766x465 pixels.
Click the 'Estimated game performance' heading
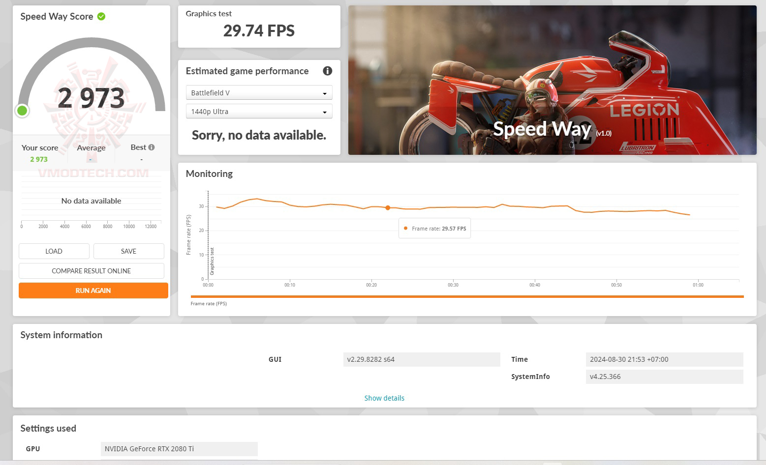(x=247, y=71)
